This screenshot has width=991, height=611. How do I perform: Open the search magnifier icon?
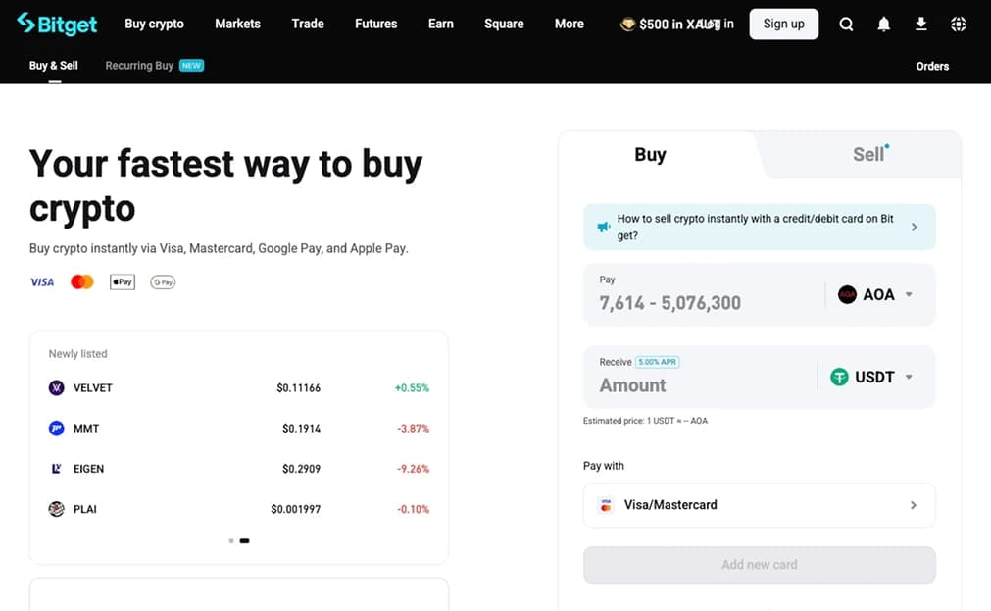tap(846, 25)
